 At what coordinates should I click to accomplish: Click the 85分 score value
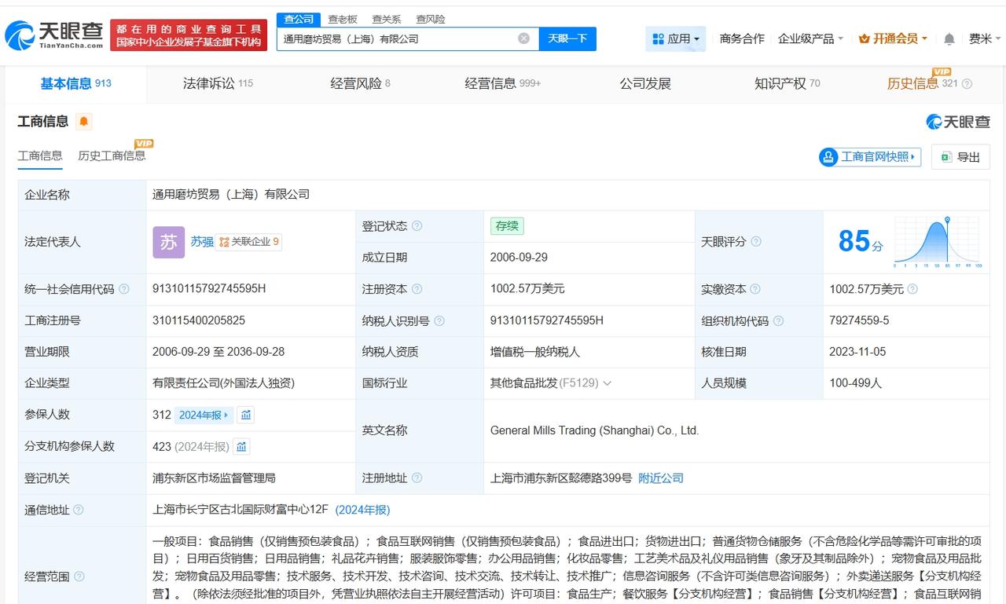coord(861,241)
